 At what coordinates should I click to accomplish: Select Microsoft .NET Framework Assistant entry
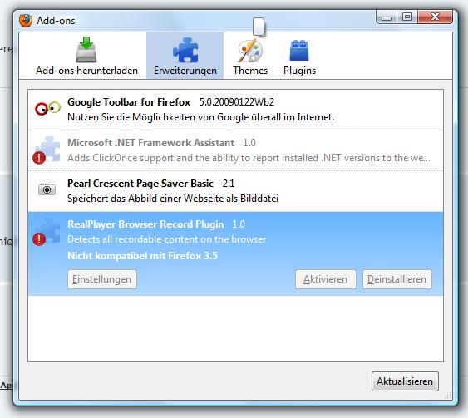235,150
